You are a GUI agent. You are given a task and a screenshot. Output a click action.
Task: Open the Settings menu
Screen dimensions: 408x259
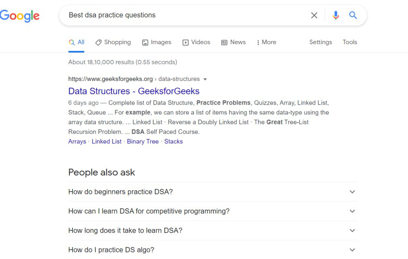coord(321,42)
